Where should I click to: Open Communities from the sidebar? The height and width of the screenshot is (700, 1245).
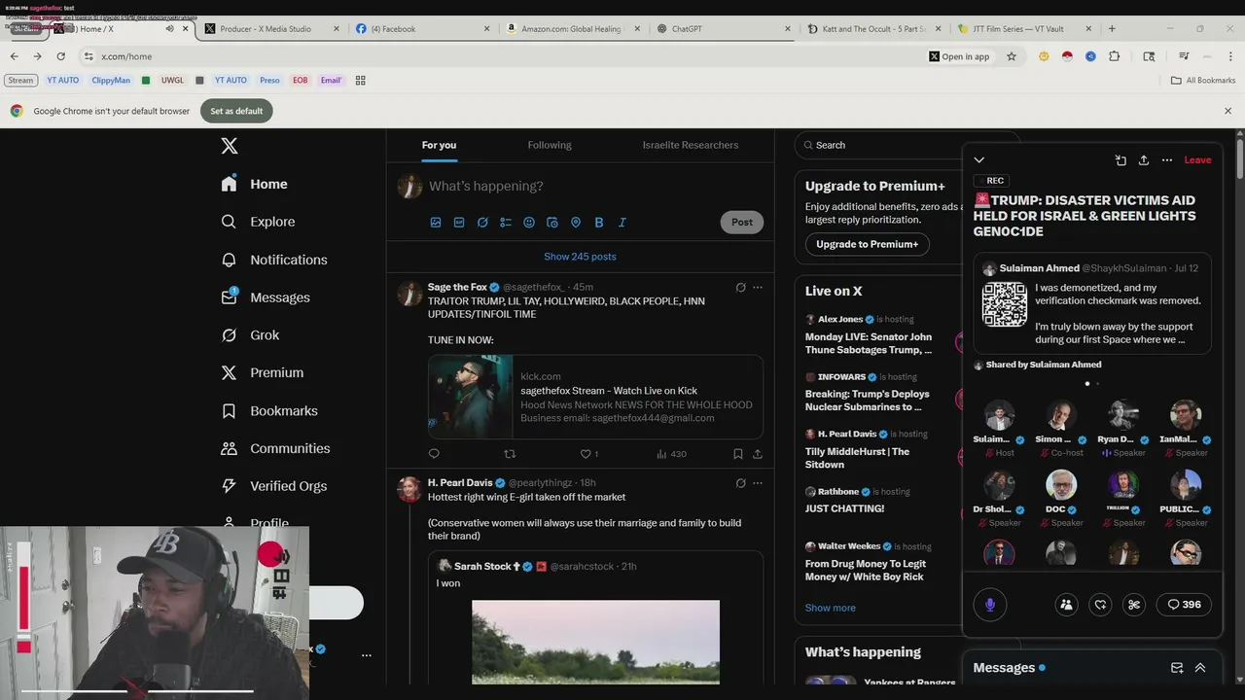pos(275,448)
